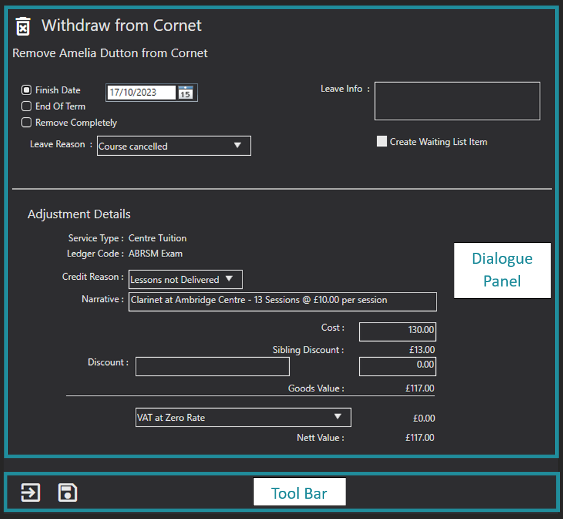The height and width of the screenshot is (519, 563).
Task: Open the Credit Reason dropdown
Action: [x=185, y=279]
